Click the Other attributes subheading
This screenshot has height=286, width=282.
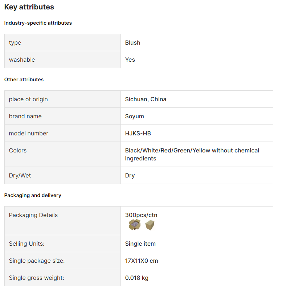24,79
